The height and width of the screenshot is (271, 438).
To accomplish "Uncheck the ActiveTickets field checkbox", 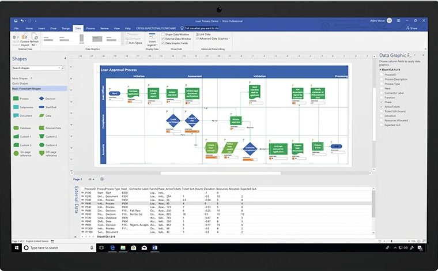I will [382, 107].
